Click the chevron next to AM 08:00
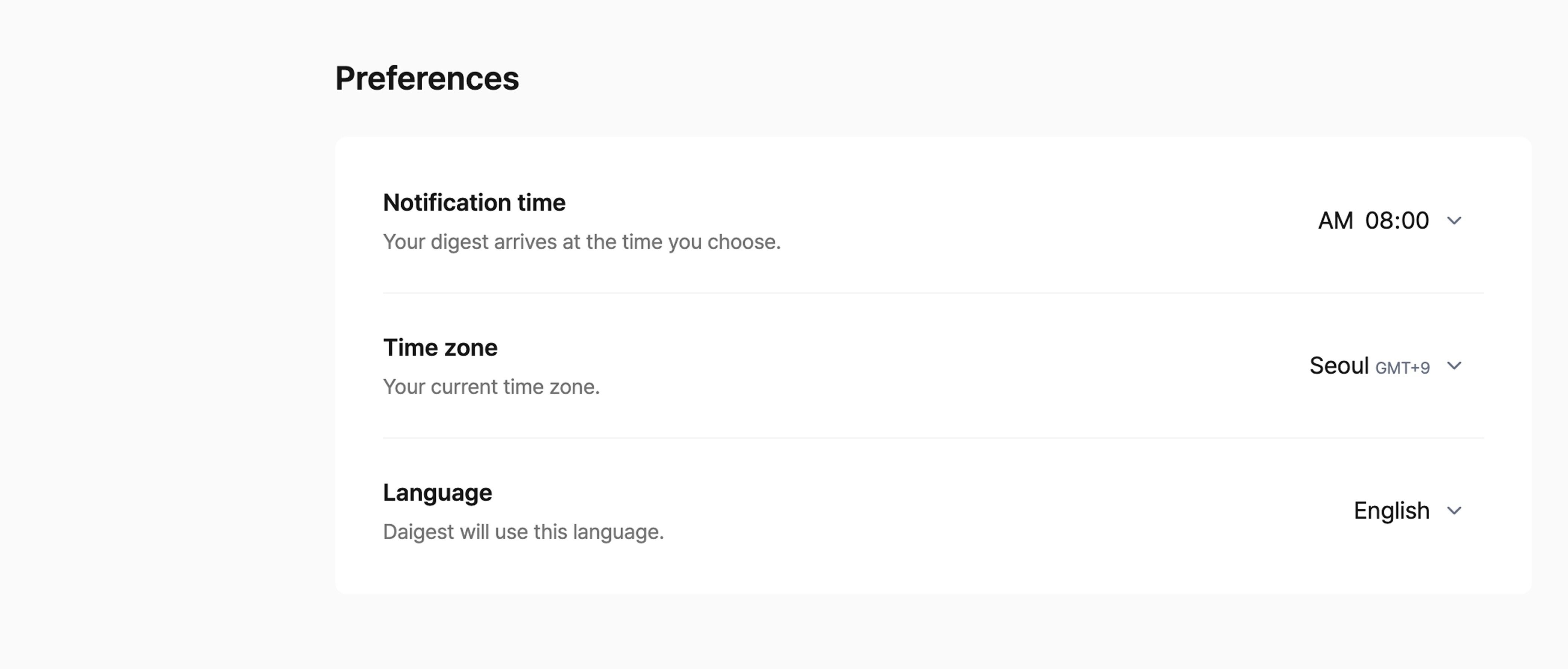This screenshot has width=1568, height=669. click(1454, 220)
